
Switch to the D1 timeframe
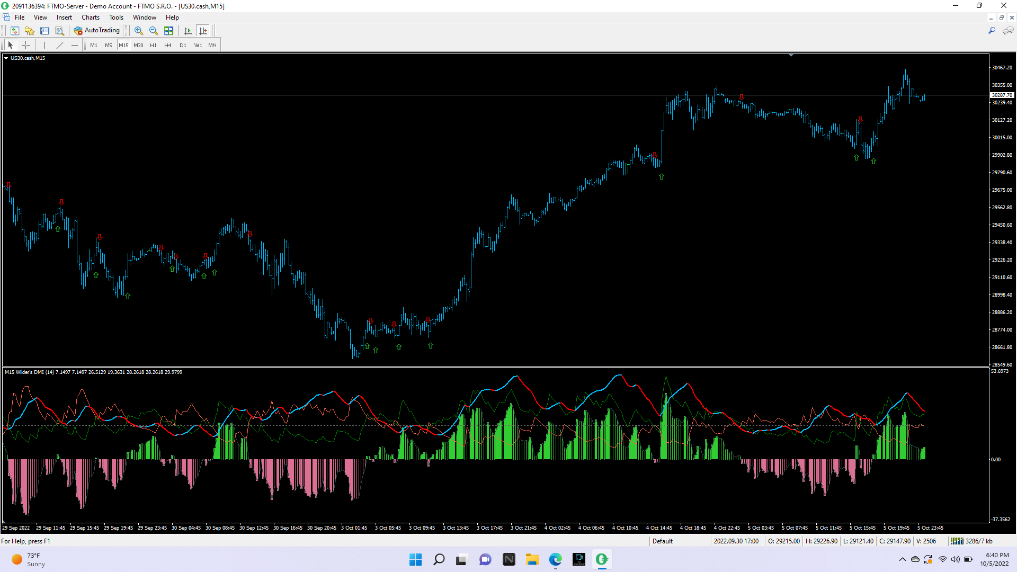(183, 46)
